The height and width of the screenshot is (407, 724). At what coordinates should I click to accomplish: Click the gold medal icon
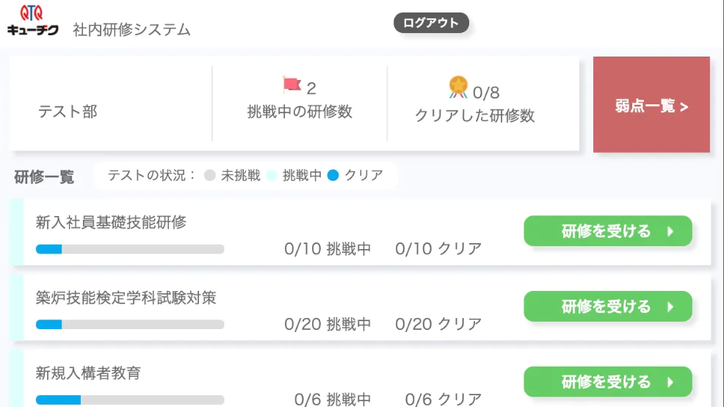458,87
